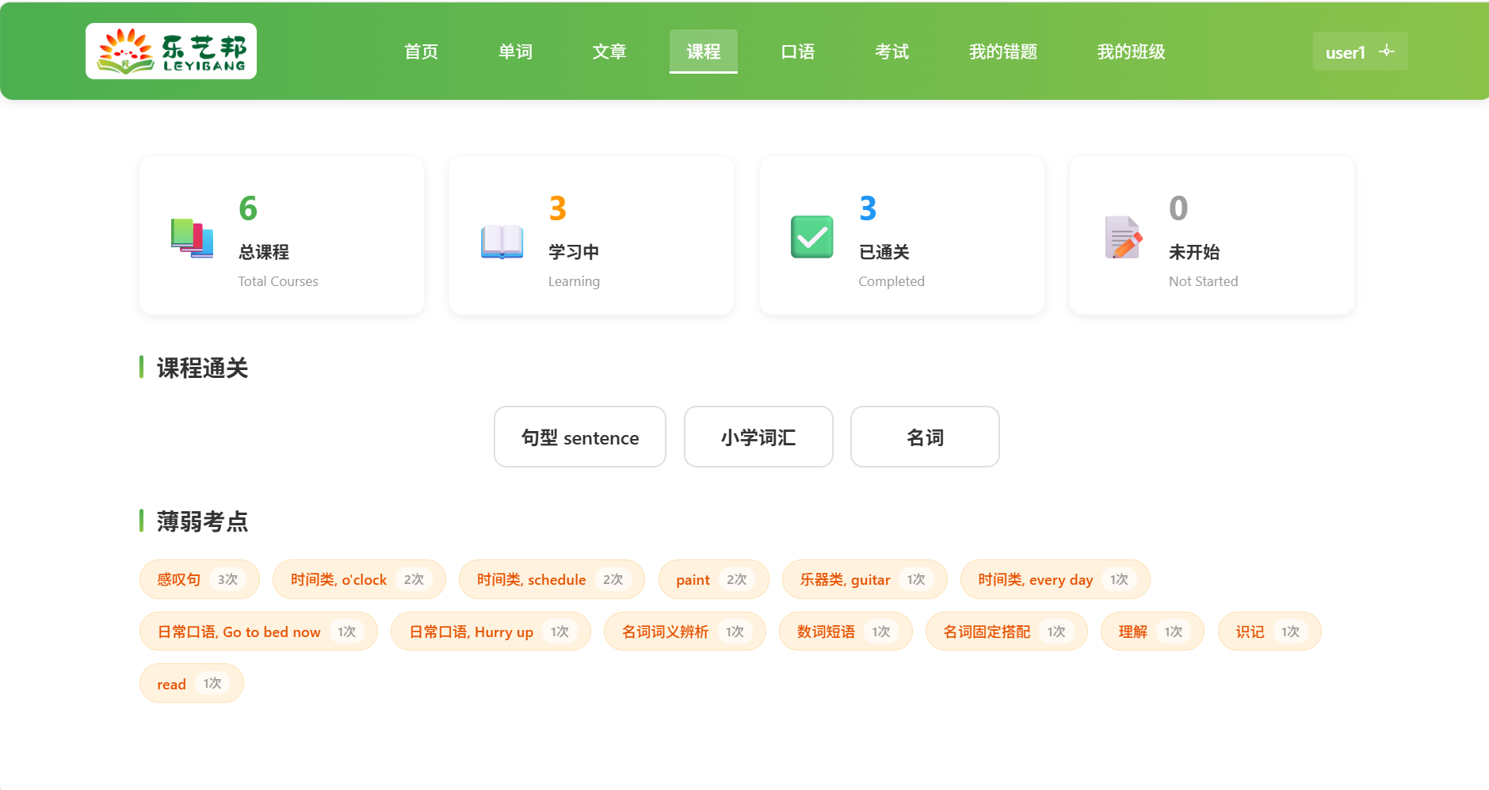Click the 总课程 label on the first card
1489x790 pixels.
point(264,252)
